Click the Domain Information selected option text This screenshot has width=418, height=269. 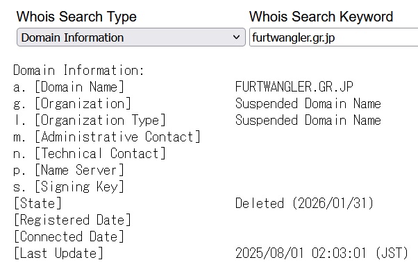click(72, 37)
